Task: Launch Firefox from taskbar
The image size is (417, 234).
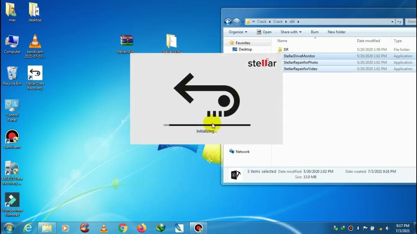Action: [x=142, y=228]
